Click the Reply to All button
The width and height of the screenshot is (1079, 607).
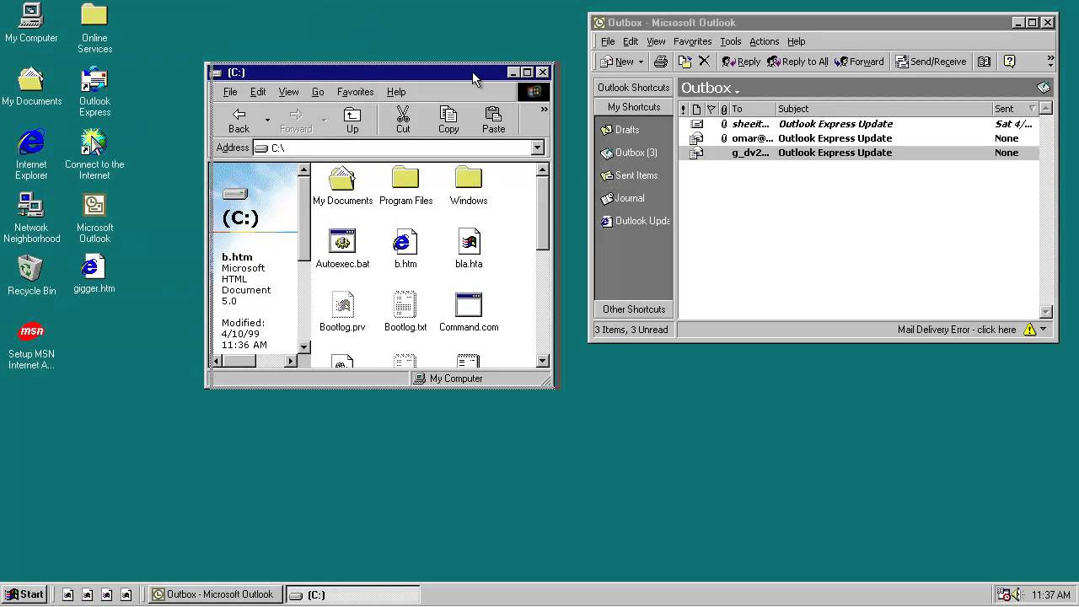pos(797,62)
